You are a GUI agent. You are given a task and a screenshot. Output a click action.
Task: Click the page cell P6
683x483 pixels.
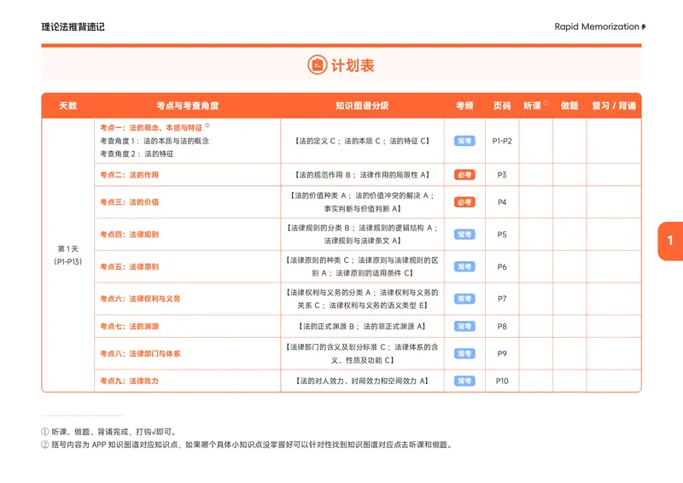pyautogui.click(x=502, y=266)
